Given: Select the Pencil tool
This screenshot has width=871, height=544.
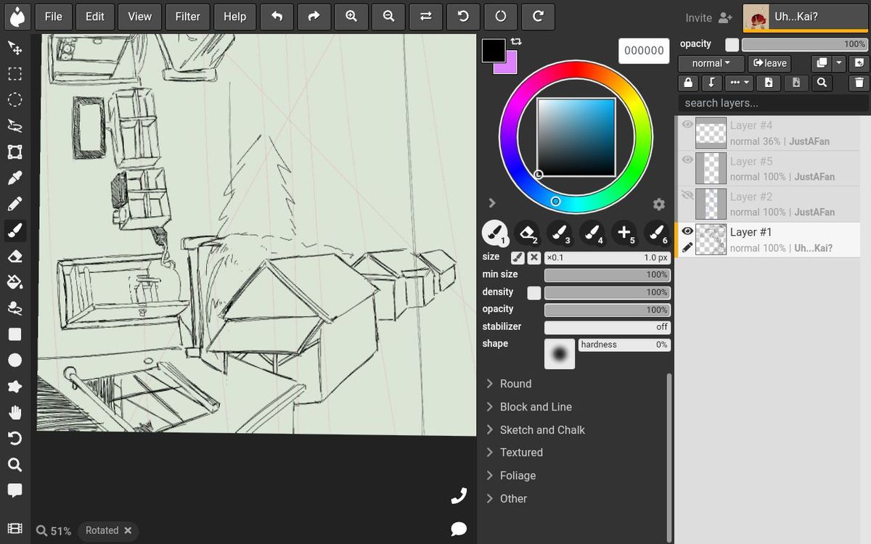Looking at the screenshot, I should coord(15,204).
